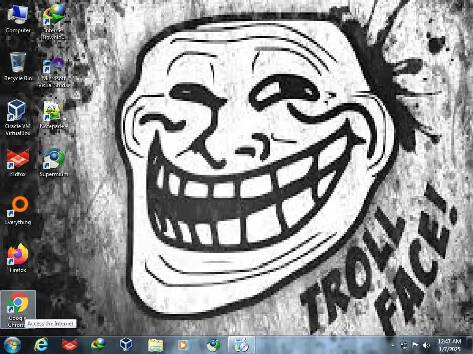
Task: Open Internet Download Manager from the taskbar
Action: (98, 345)
